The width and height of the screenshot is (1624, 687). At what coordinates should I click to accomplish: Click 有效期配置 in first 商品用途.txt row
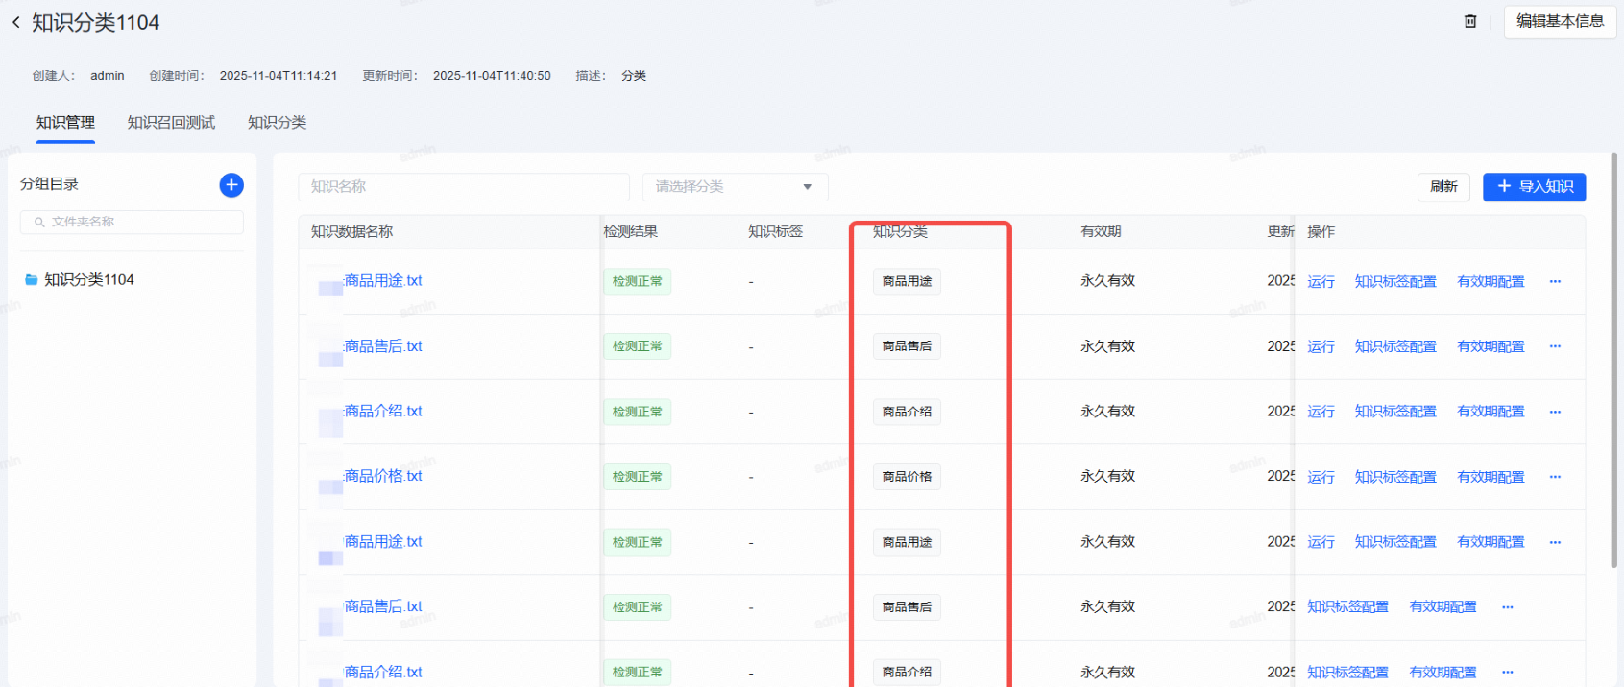[x=1491, y=281]
